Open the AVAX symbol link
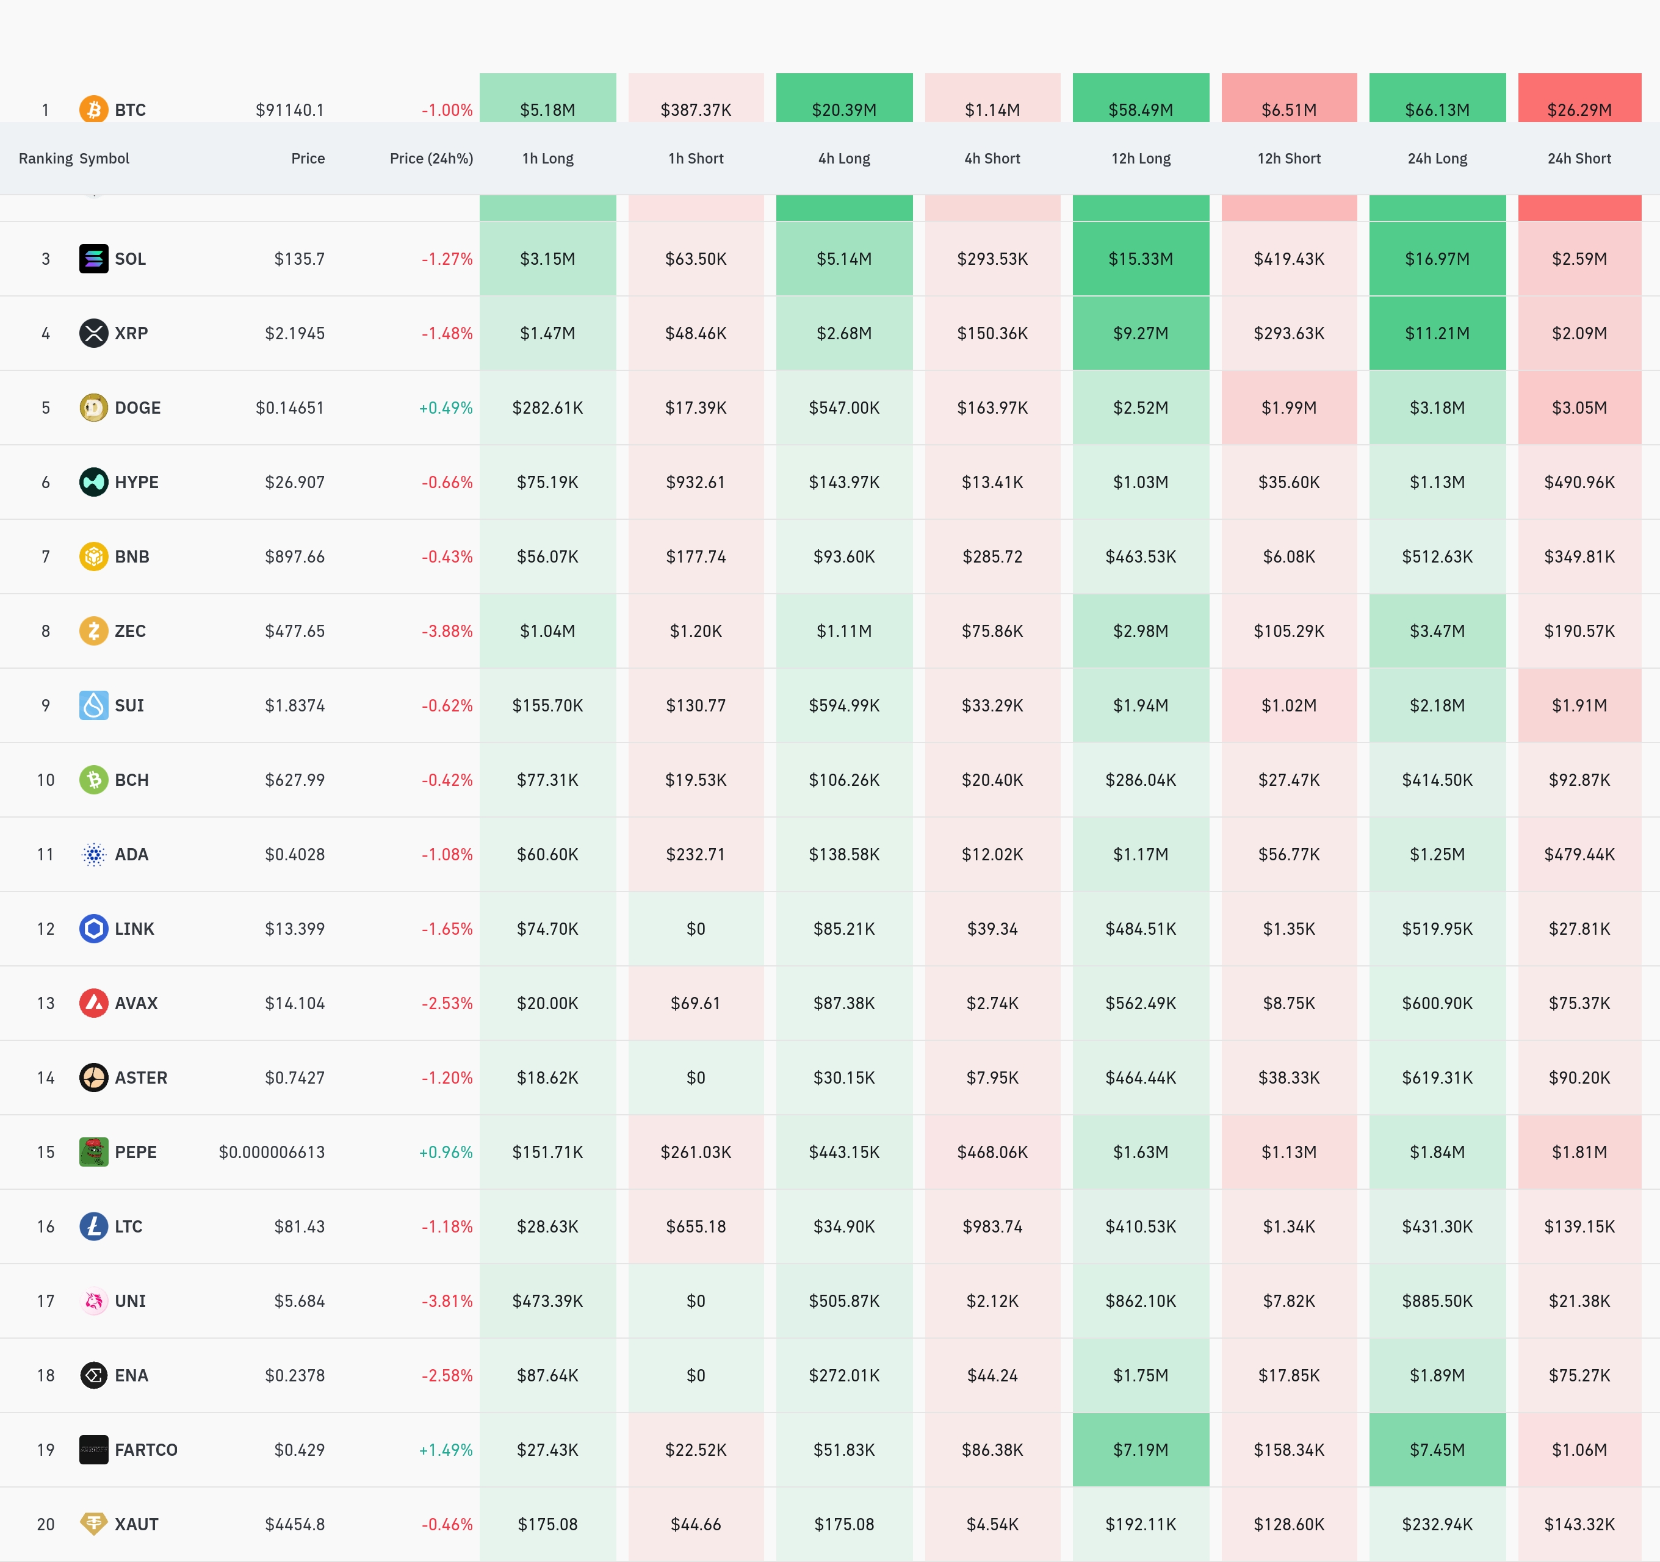Viewport: 1660px width, 1562px height. click(x=136, y=1004)
